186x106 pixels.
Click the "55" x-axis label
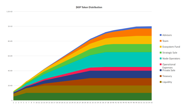(x=152, y=102)
